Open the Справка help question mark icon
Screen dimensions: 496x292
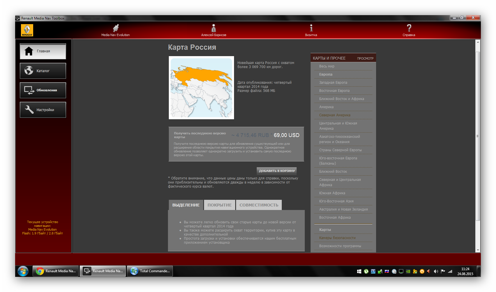[409, 29]
